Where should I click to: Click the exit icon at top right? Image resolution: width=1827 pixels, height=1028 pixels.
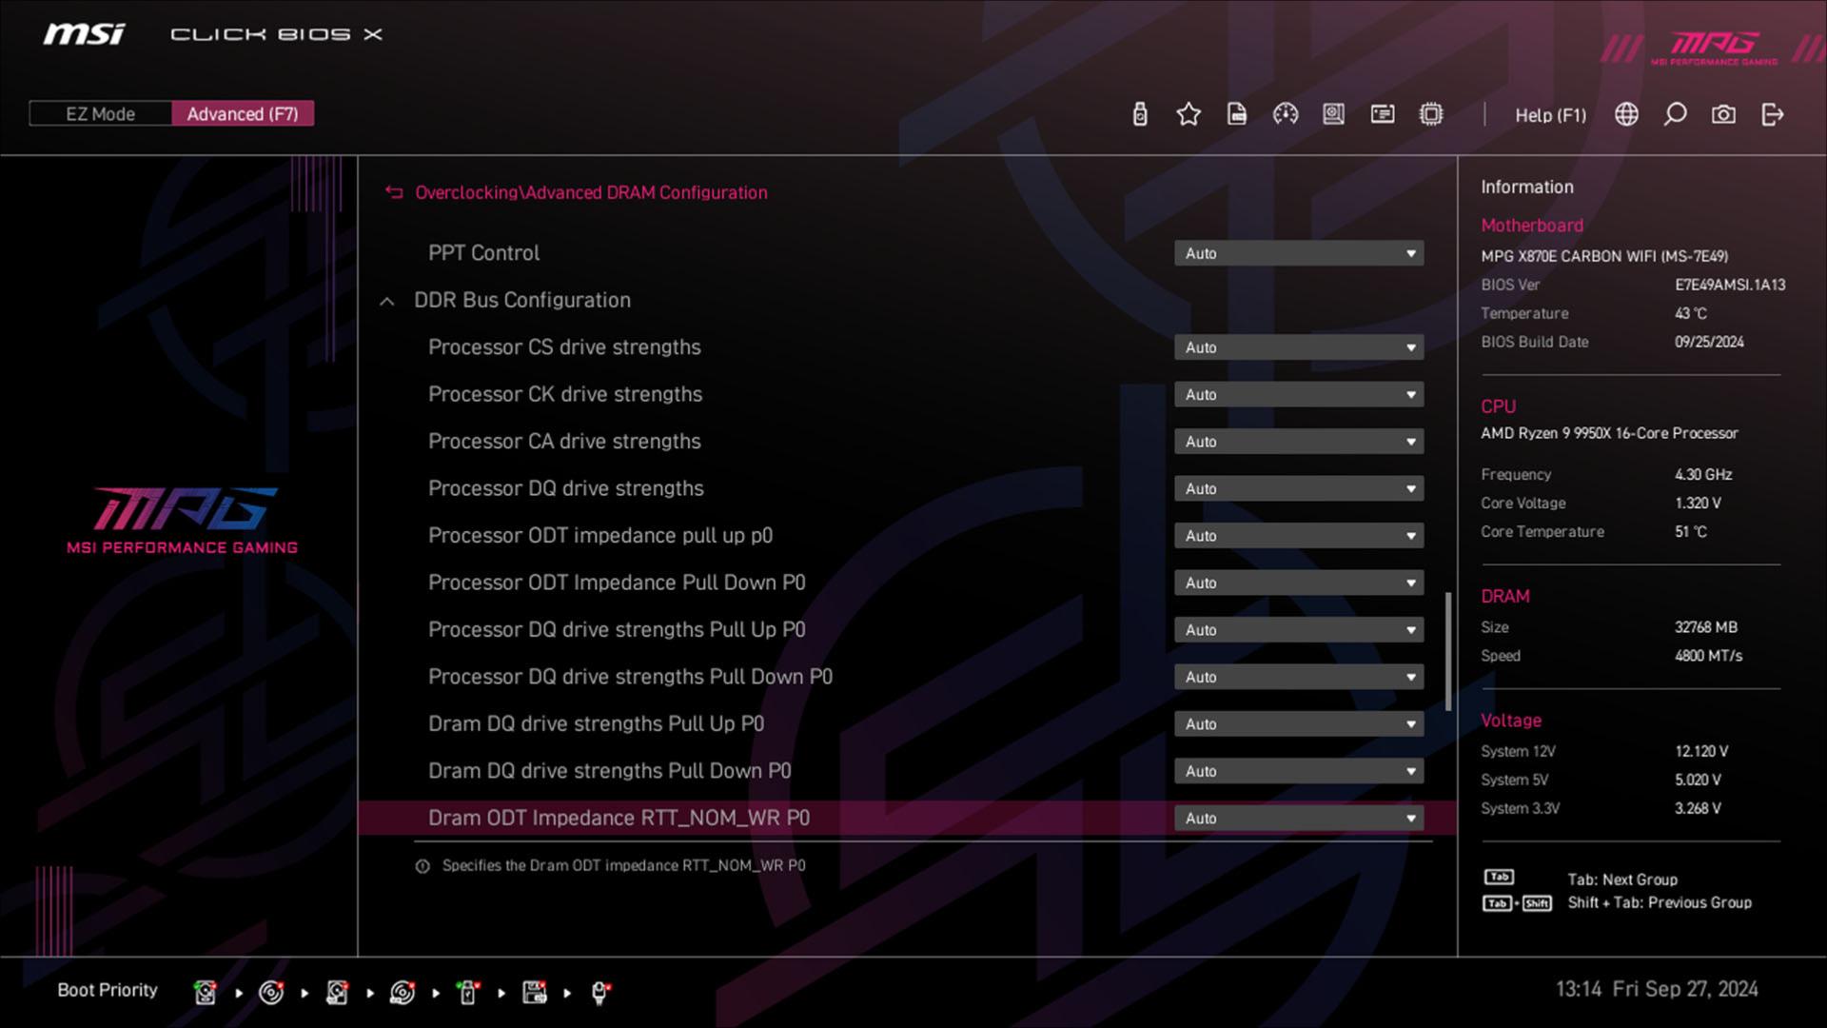pyautogui.click(x=1773, y=114)
